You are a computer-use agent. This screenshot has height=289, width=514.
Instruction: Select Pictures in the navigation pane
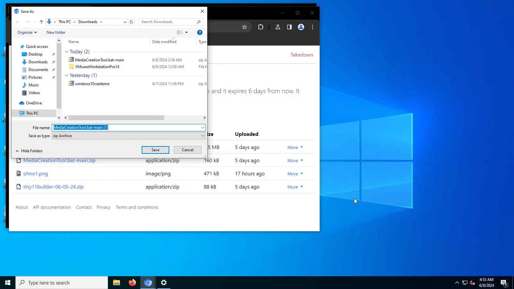35,77
